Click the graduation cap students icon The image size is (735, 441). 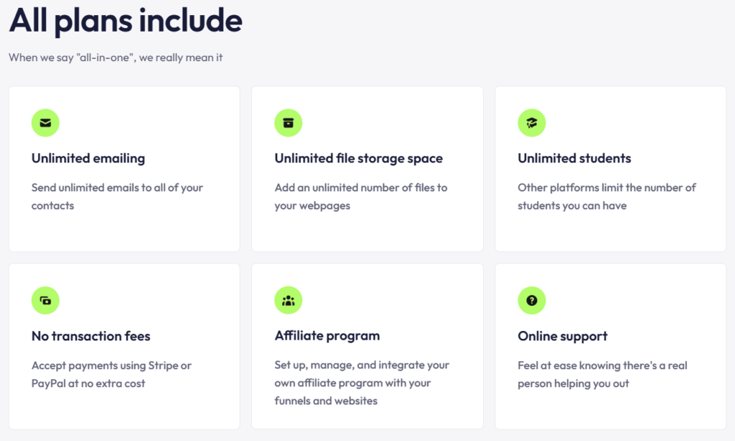click(532, 123)
